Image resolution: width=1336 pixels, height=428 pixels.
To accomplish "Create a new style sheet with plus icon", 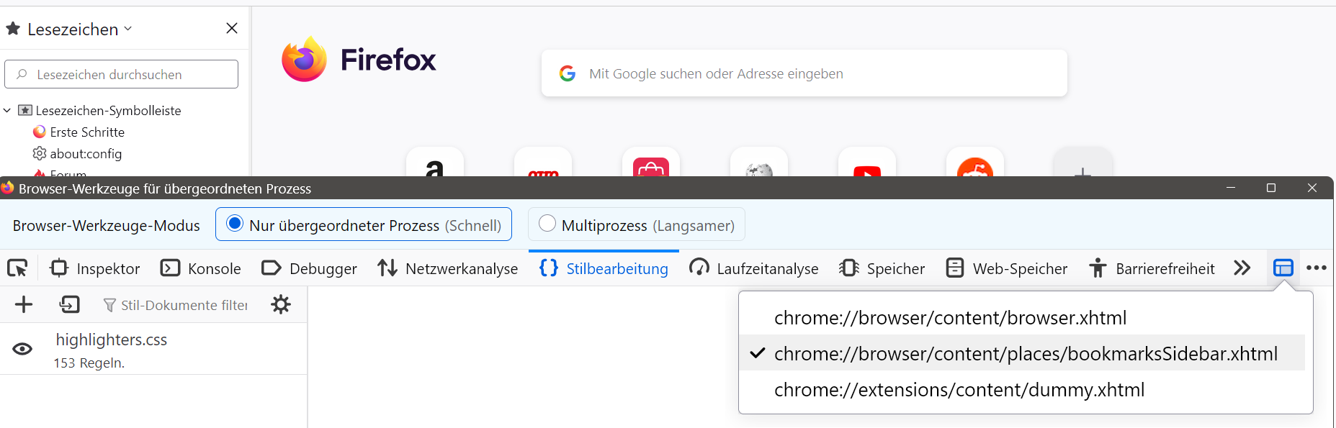I will point(24,305).
